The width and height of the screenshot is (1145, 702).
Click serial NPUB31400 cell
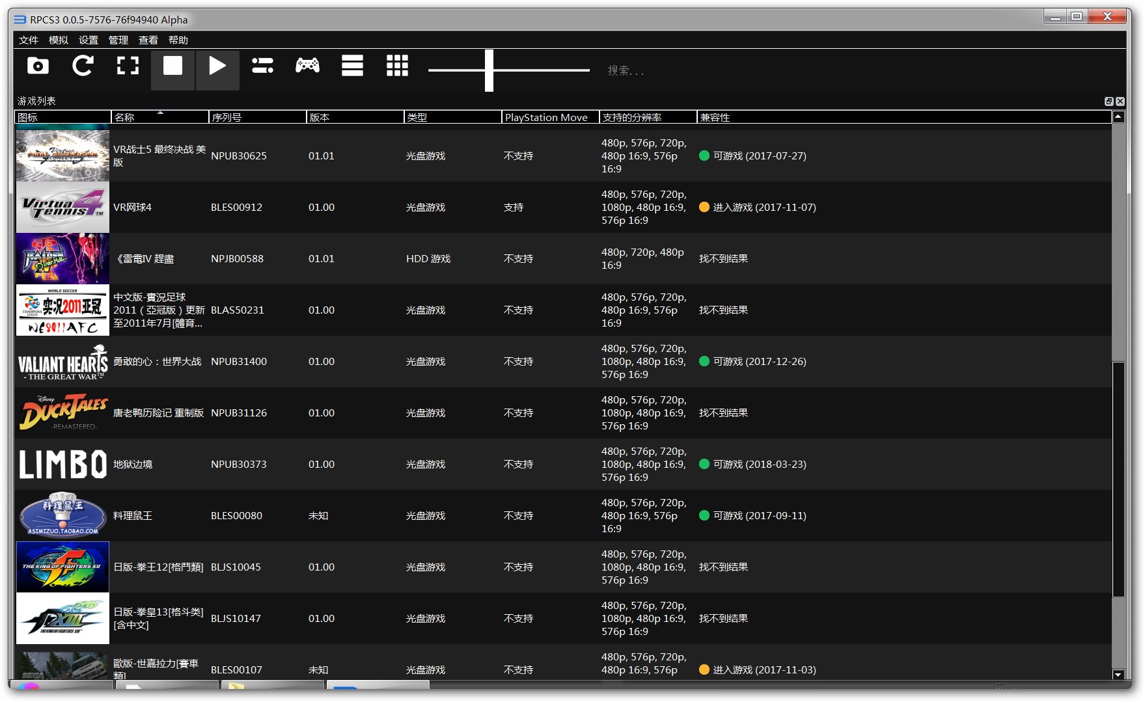[x=239, y=362]
